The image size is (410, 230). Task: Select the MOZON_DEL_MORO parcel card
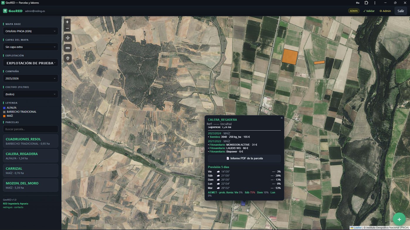point(30,185)
